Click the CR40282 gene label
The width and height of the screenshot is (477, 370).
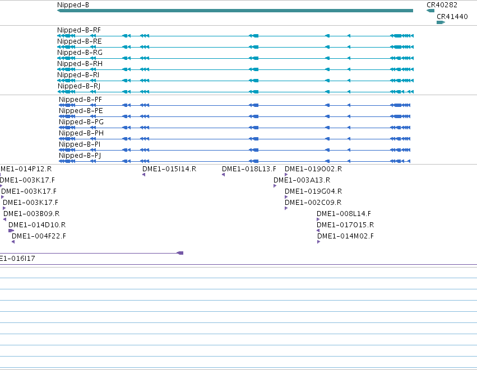pyautogui.click(x=442, y=5)
